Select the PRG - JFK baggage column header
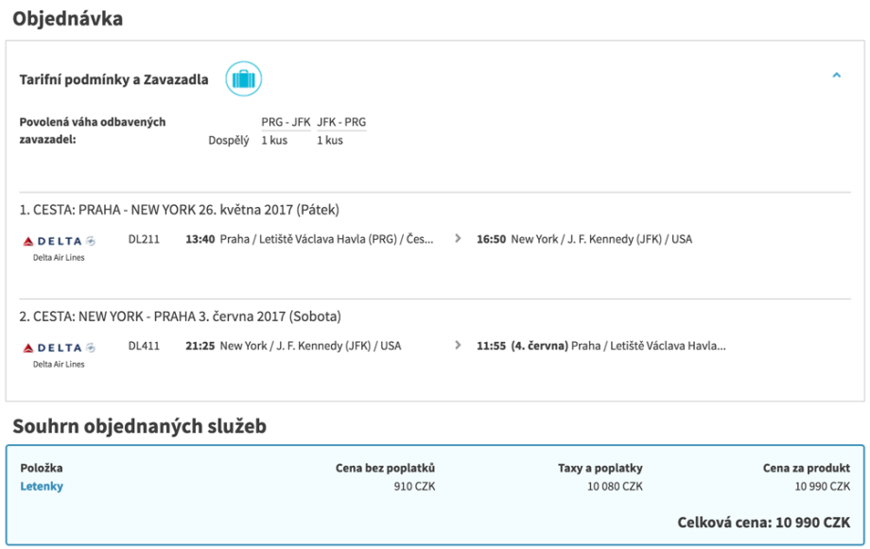The width and height of the screenshot is (870, 549). click(285, 122)
